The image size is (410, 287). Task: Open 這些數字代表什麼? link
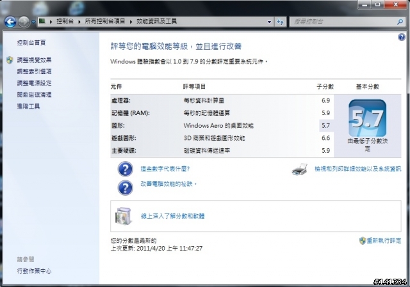[165, 169]
